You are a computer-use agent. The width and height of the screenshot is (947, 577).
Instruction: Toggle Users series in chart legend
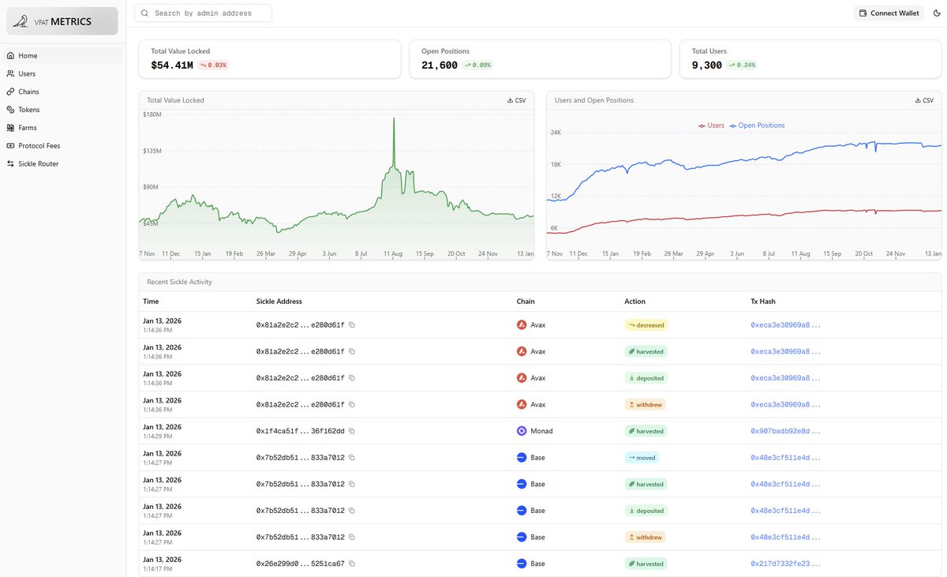[711, 126]
